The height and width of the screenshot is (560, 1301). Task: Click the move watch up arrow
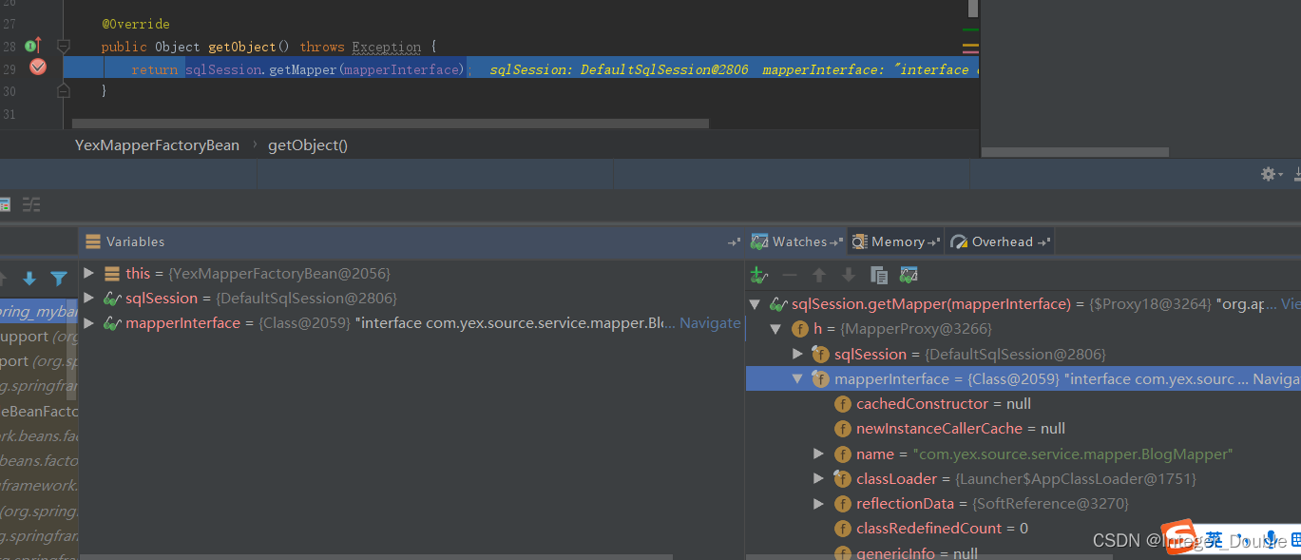[x=819, y=275]
